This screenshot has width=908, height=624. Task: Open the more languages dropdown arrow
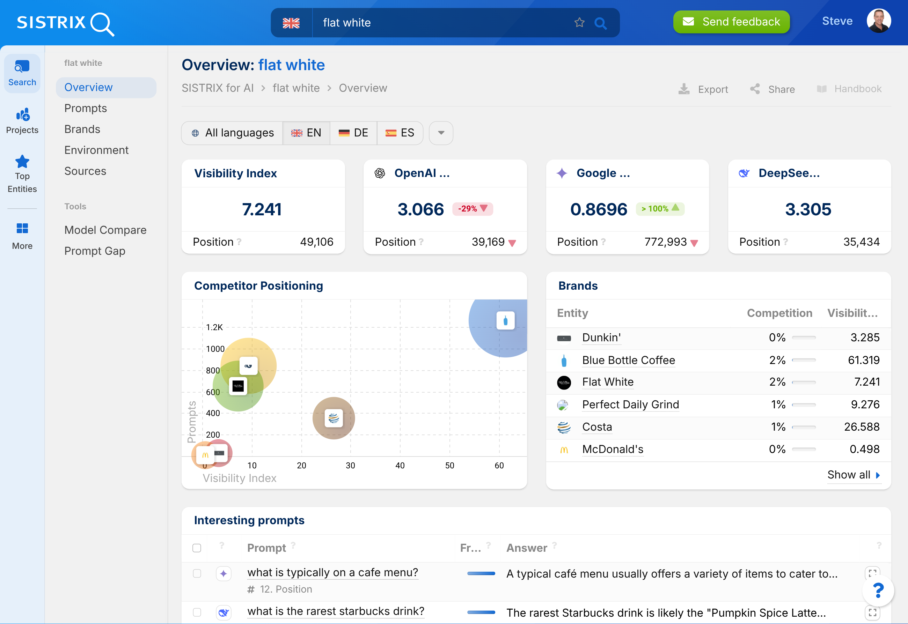[441, 133]
